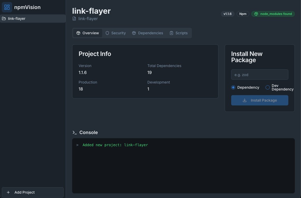Screen dimensions: 301x198
Task: Click the link-flayer main heading
Action: (x=91, y=11)
